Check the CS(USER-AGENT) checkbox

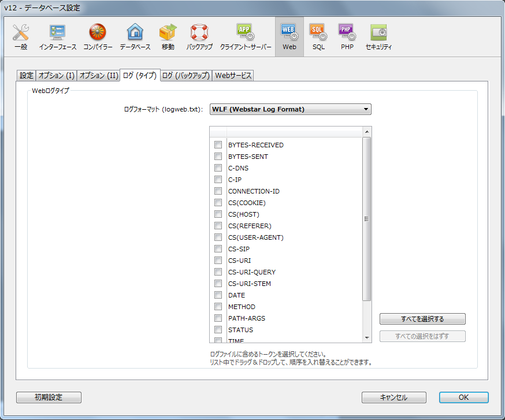(218, 237)
